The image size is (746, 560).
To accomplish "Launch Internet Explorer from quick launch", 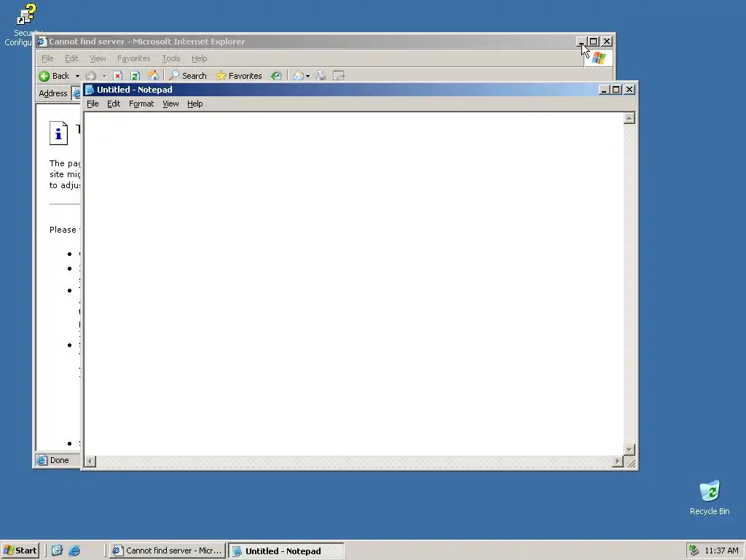I will point(75,551).
